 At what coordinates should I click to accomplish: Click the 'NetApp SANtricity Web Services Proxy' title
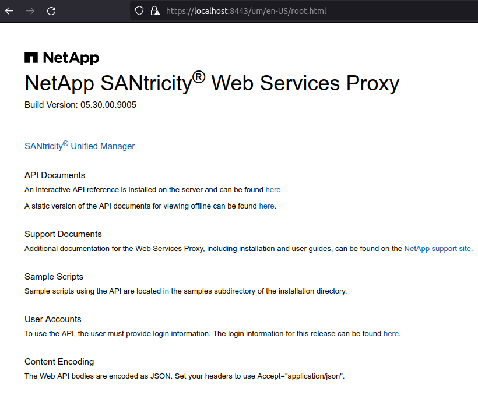click(x=212, y=83)
